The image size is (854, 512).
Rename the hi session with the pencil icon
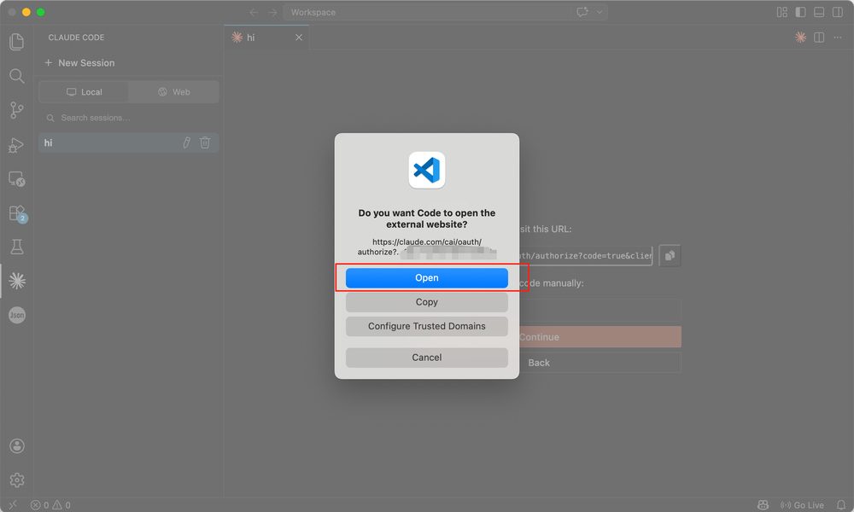pyautogui.click(x=186, y=143)
